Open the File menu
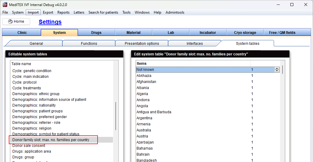The width and height of the screenshot is (313, 162). (5, 12)
